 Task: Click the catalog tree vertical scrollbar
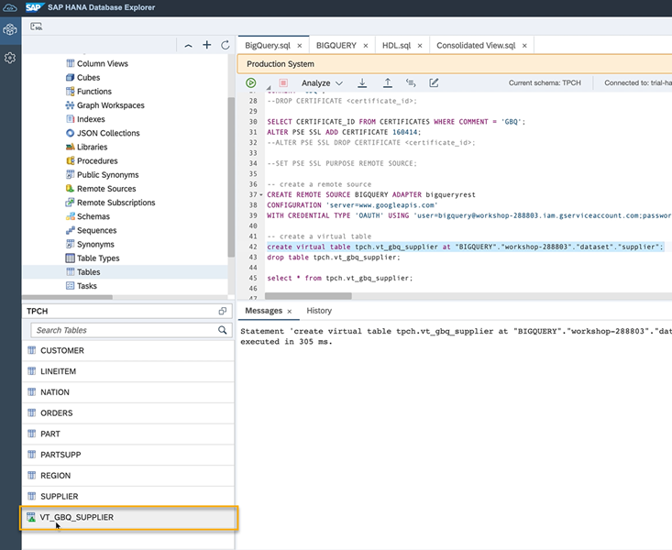[231, 177]
